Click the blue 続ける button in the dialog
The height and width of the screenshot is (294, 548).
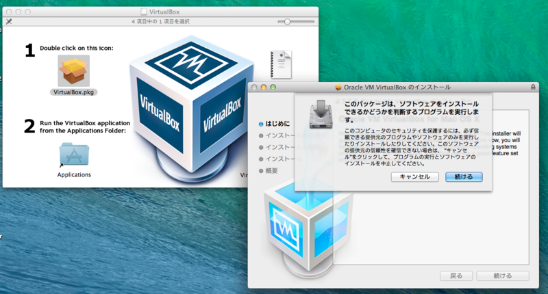coord(464,177)
